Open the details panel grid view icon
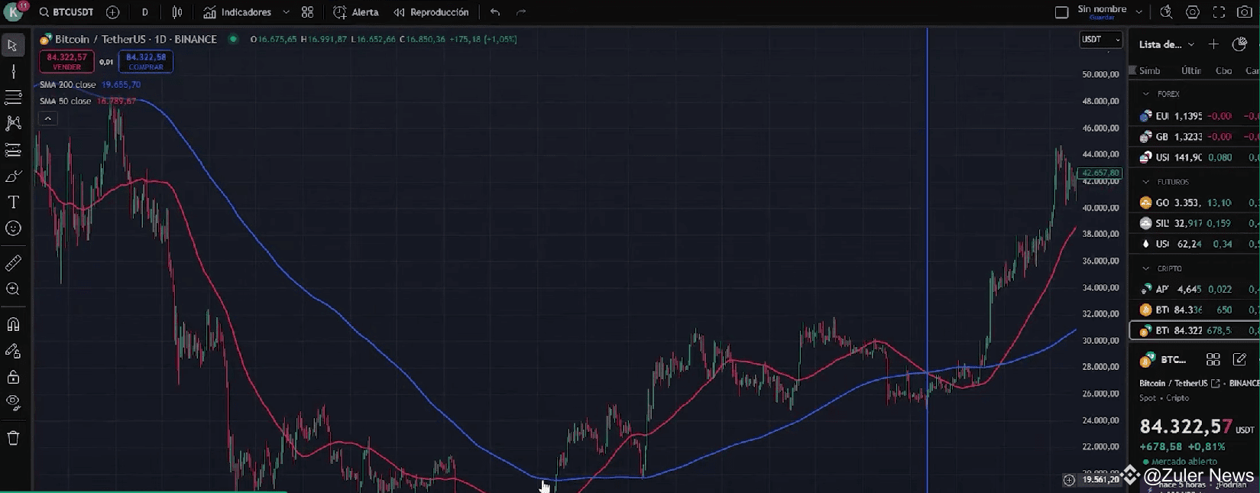This screenshot has width=1260, height=493. pos(1213,359)
